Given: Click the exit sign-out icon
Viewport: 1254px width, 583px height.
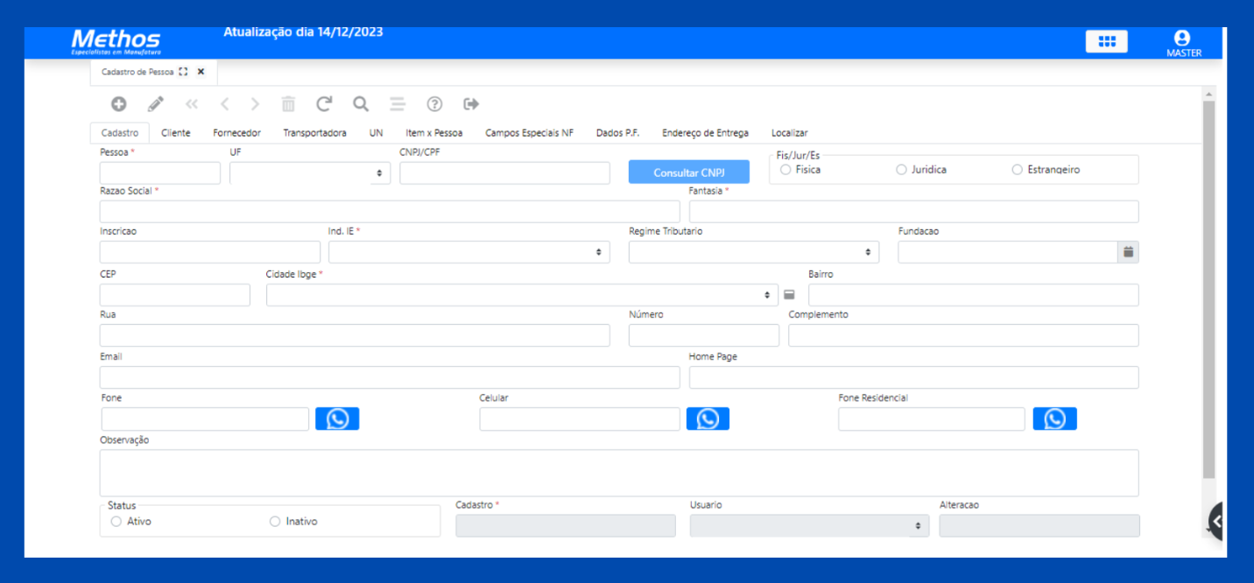Looking at the screenshot, I should (x=471, y=104).
